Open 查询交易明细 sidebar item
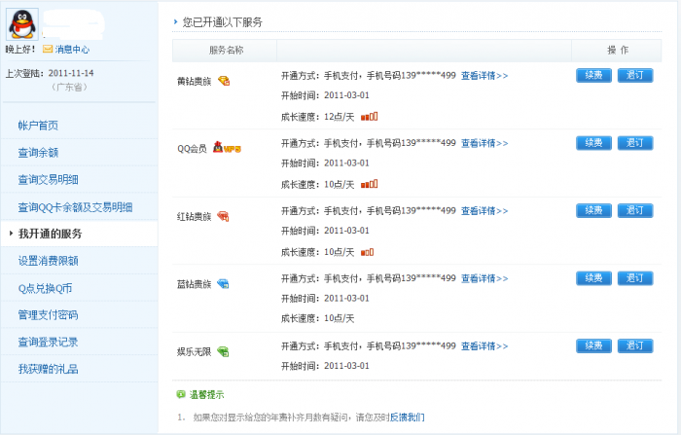This screenshot has width=681, height=435. click(x=49, y=179)
